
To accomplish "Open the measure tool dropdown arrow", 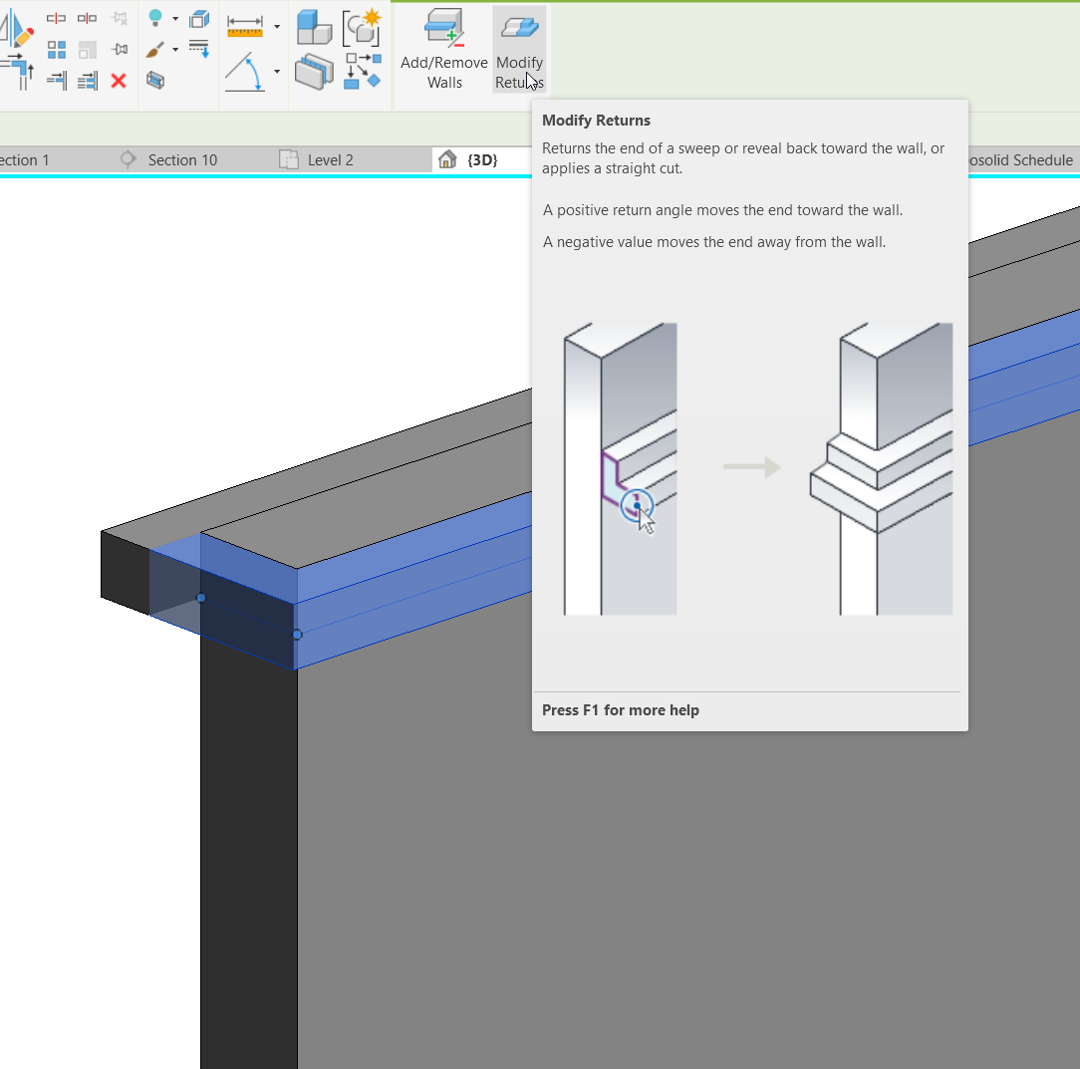I will coord(276,25).
